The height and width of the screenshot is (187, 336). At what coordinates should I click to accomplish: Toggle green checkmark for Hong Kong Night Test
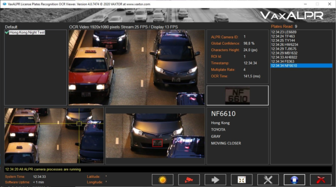pyautogui.click(x=7, y=32)
